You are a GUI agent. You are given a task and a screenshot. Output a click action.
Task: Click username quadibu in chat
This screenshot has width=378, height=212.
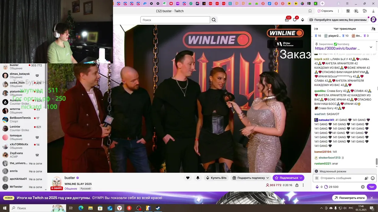pyautogui.click(x=320, y=91)
